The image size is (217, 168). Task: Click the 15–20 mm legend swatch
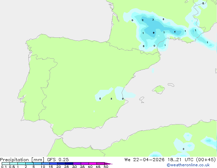point(53,164)
